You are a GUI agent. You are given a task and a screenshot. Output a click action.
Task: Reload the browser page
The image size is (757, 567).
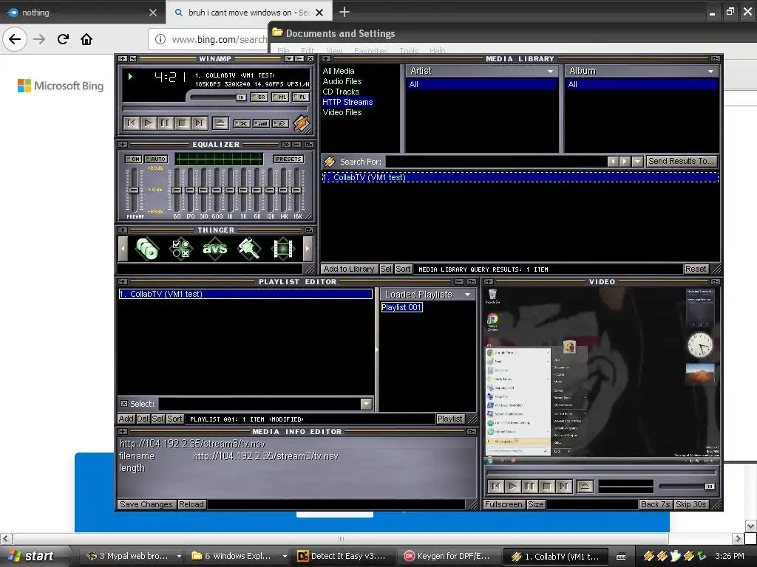pos(63,39)
